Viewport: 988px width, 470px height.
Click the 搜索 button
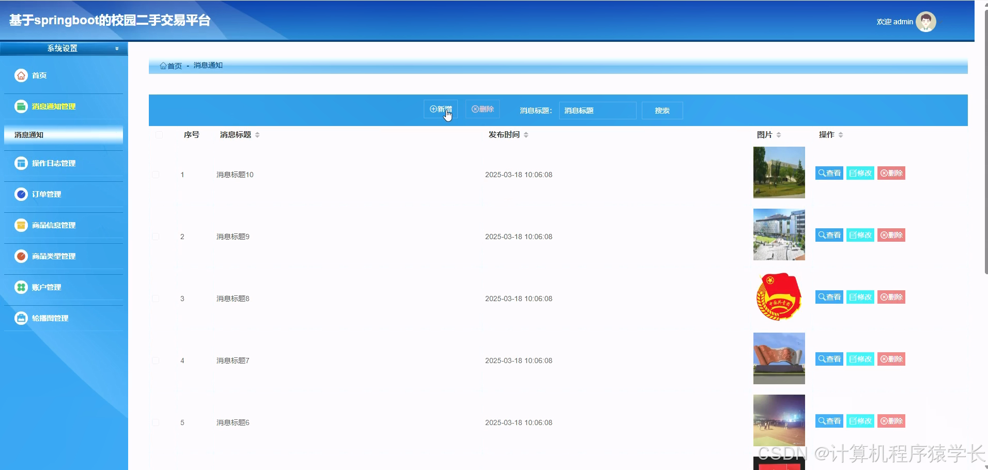coord(662,111)
